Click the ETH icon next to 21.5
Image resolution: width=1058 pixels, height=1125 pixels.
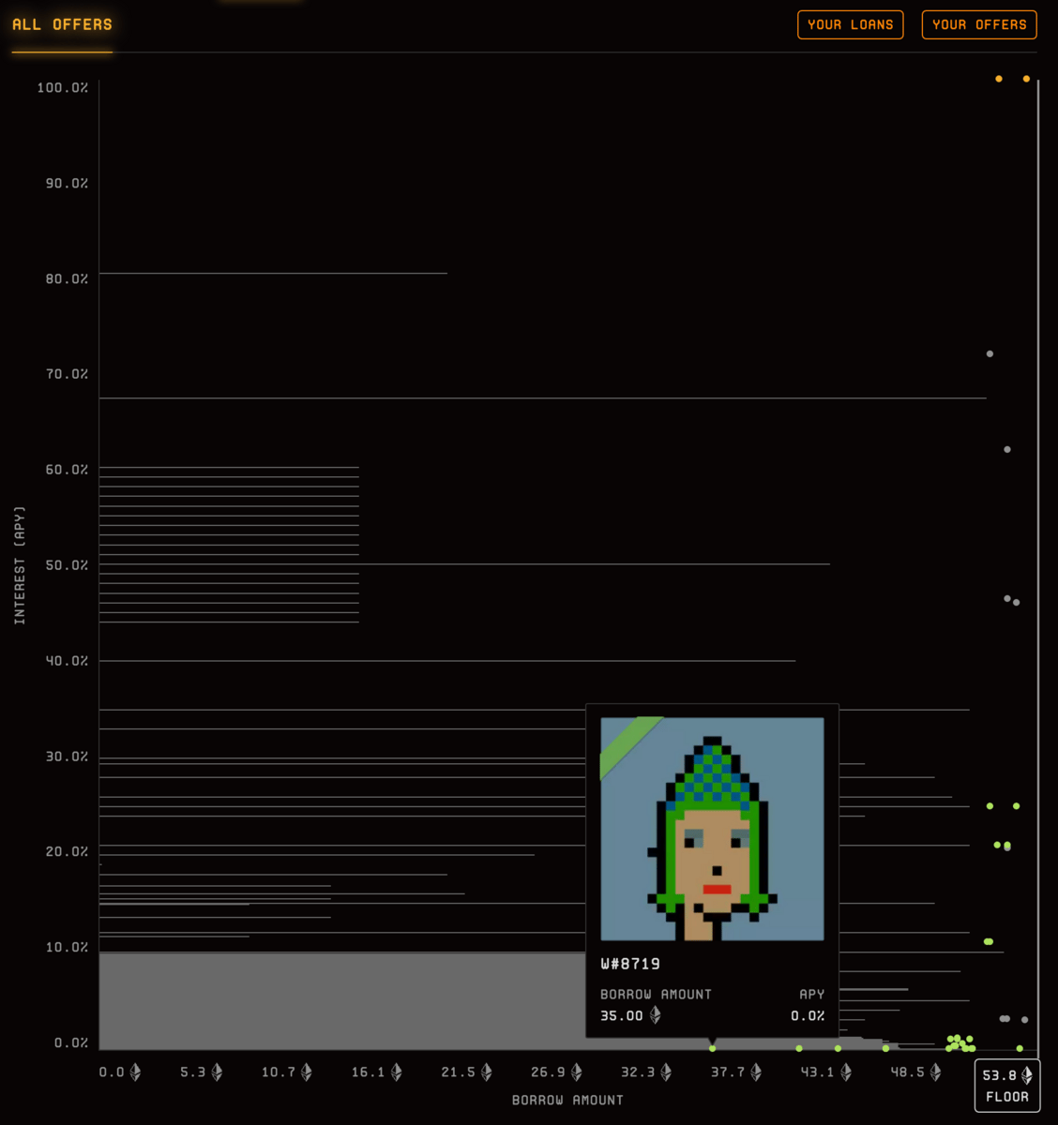pyautogui.click(x=487, y=1072)
